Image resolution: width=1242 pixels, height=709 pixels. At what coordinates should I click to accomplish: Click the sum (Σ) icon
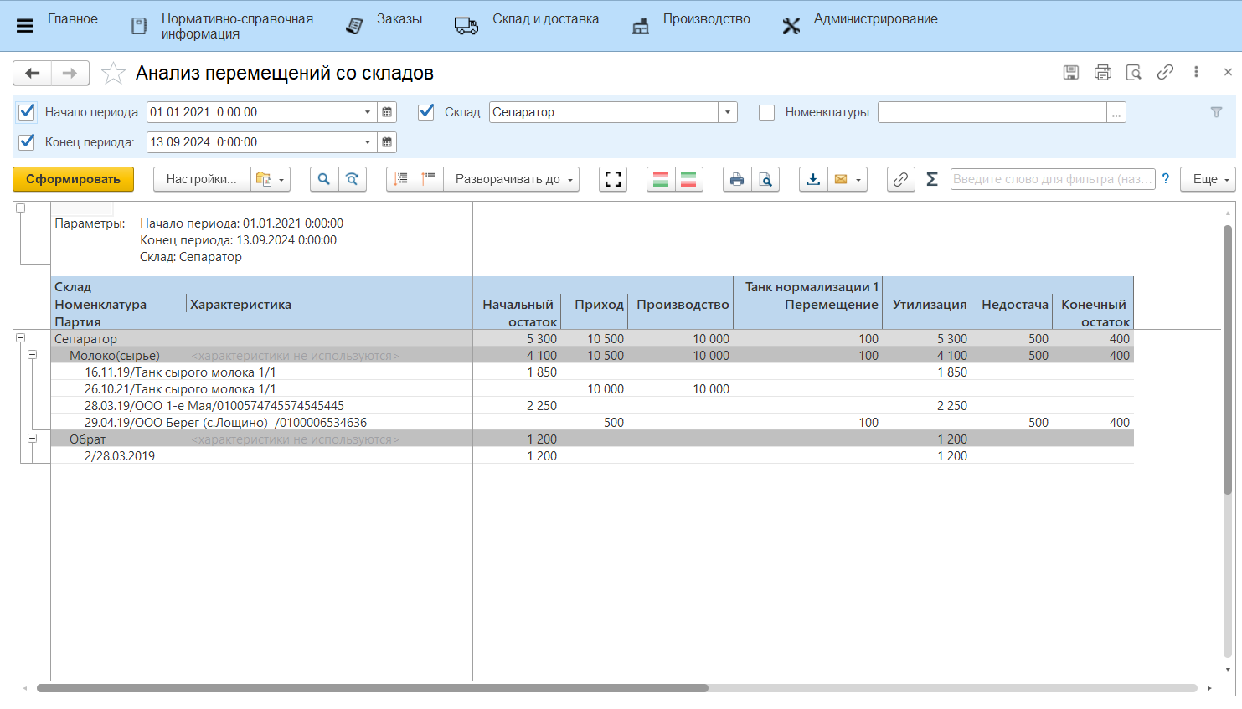pyautogui.click(x=931, y=179)
